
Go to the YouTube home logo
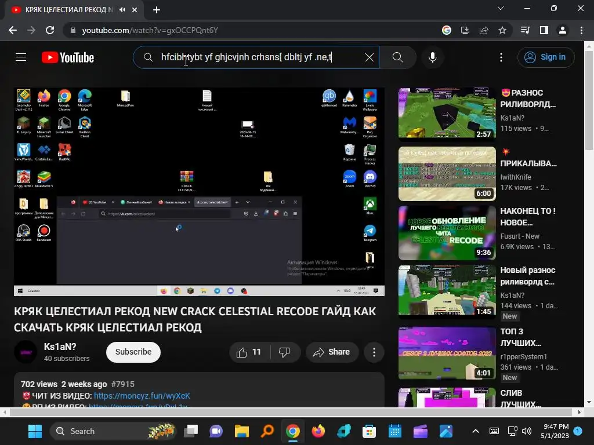(68, 57)
